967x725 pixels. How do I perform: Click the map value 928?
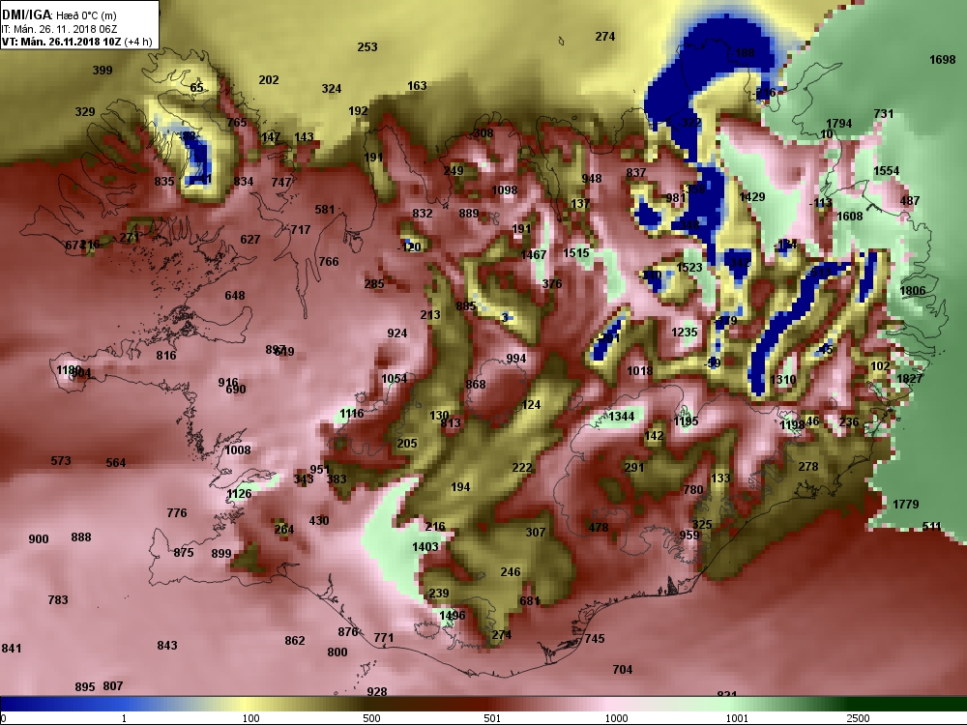tap(377, 692)
